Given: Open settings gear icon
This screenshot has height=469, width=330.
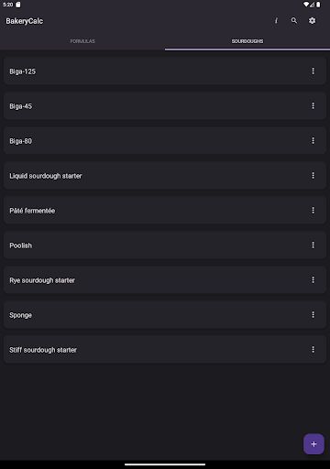Looking at the screenshot, I should 312,21.
